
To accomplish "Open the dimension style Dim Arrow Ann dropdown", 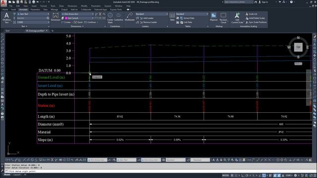I will coord(78,14).
